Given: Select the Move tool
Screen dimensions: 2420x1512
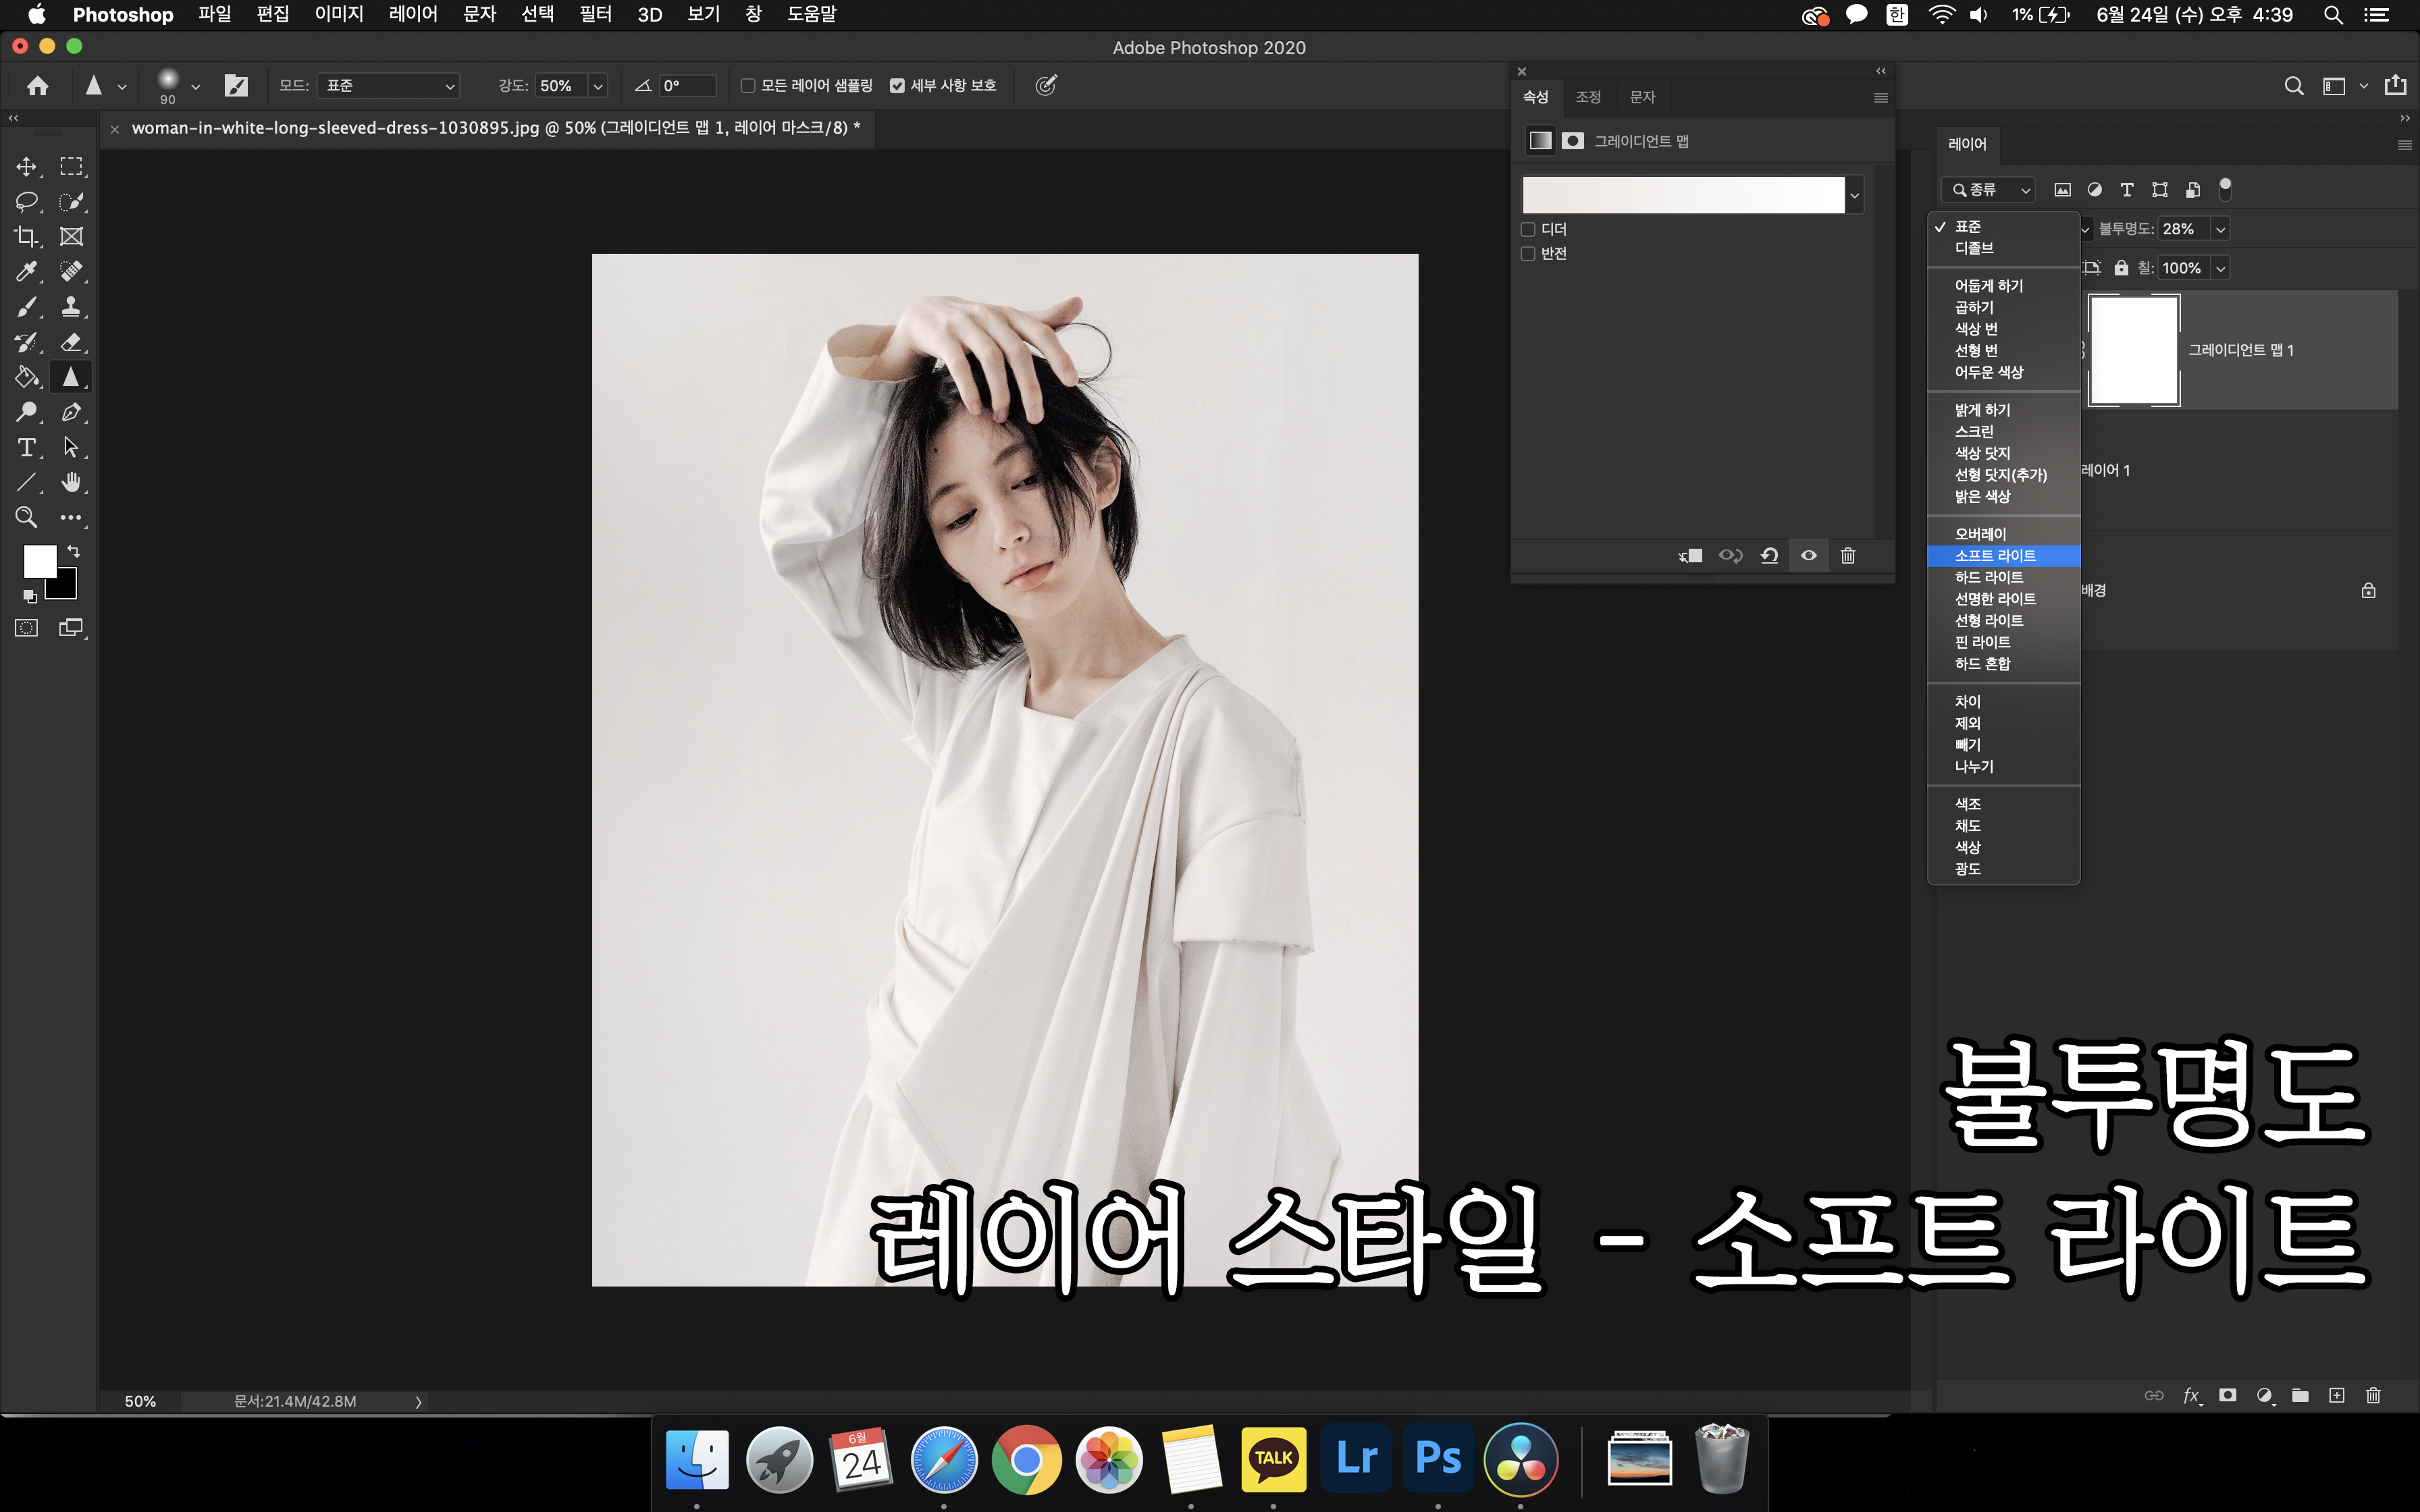Looking at the screenshot, I should pos(27,166).
